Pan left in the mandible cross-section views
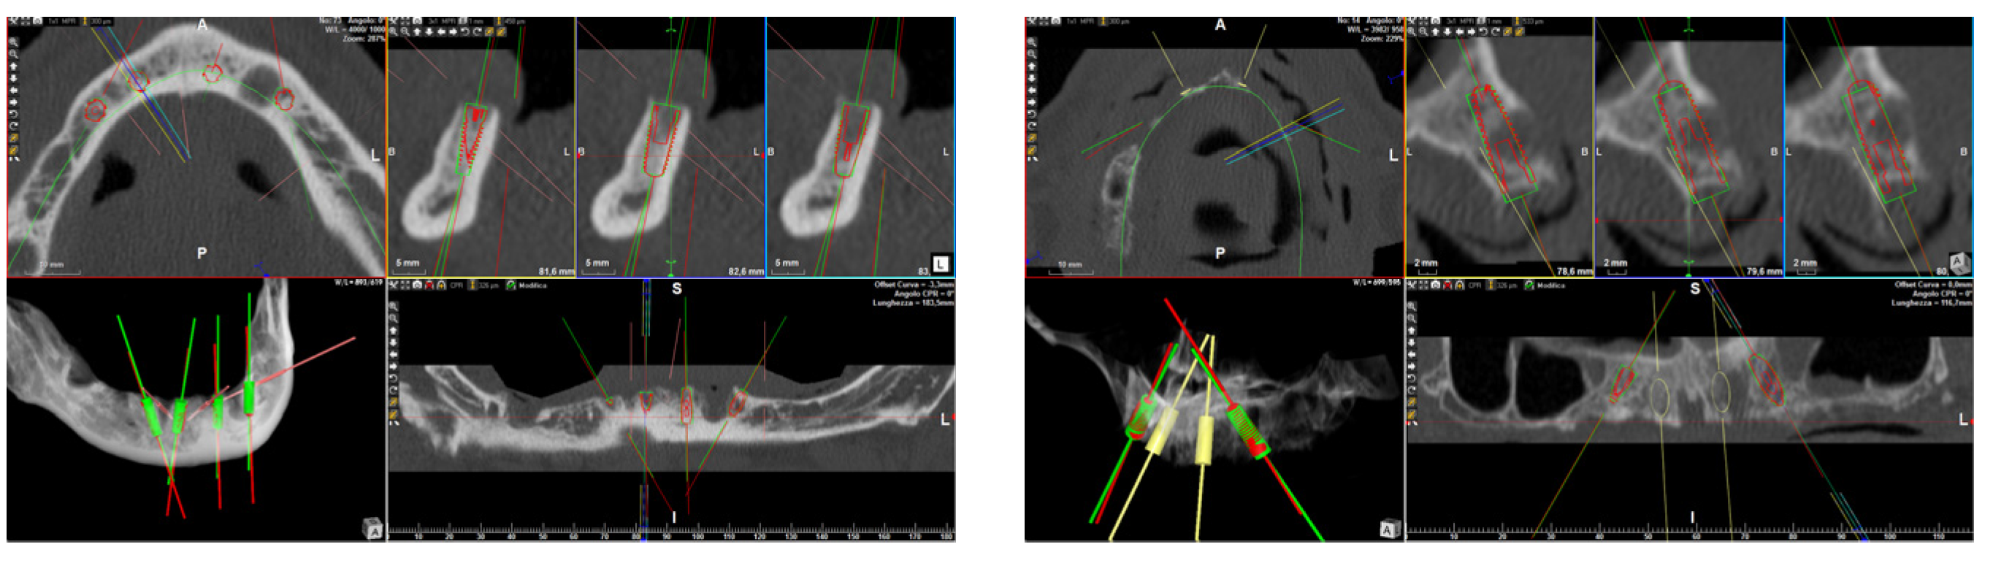1993x563 pixels. (441, 31)
